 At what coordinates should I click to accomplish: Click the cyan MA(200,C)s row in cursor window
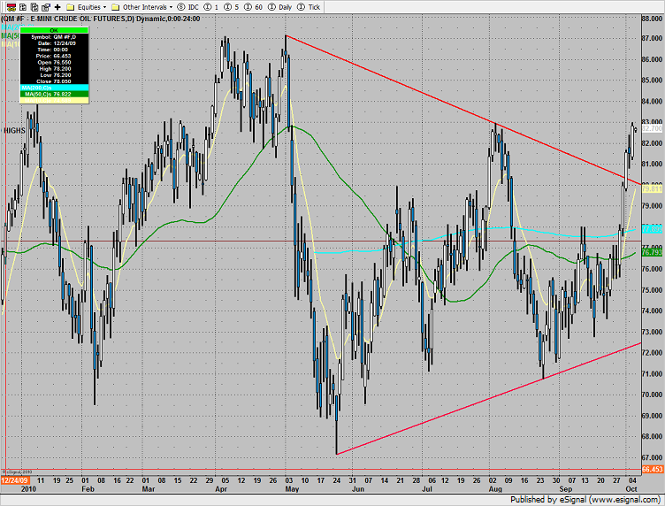54,88
